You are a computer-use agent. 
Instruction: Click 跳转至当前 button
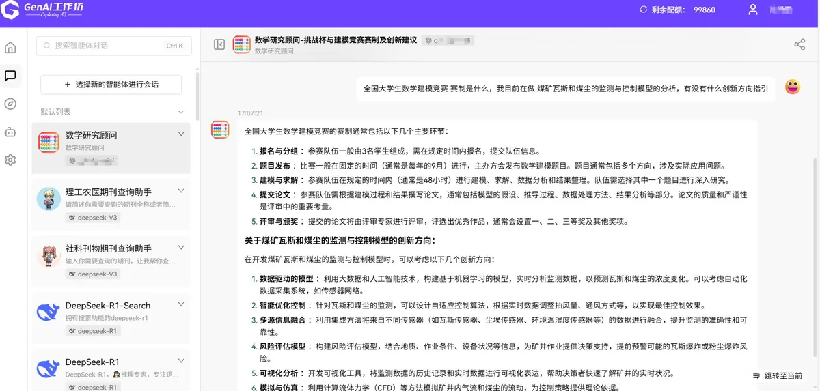click(x=778, y=375)
